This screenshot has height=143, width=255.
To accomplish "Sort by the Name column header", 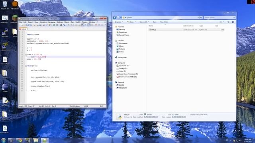I will (x=151, y=26).
